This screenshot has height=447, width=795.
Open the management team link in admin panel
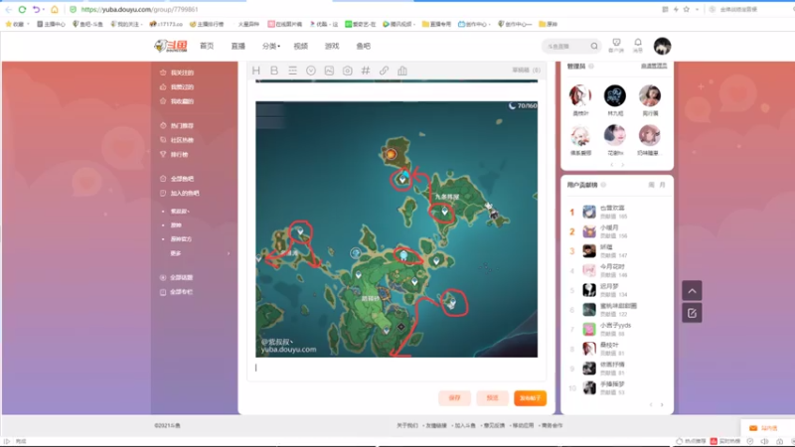click(654, 66)
